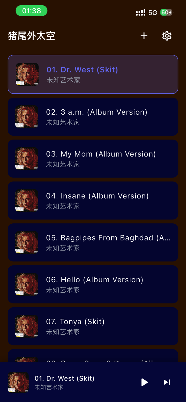Viewport: 186px width, 402px height.
Task: Select 07. Tonya (Skit) track
Action: [x=93, y=326]
